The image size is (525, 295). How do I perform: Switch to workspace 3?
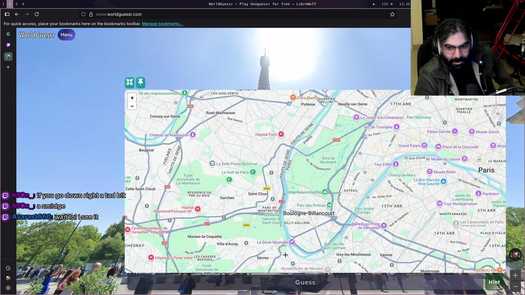point(16,4)
